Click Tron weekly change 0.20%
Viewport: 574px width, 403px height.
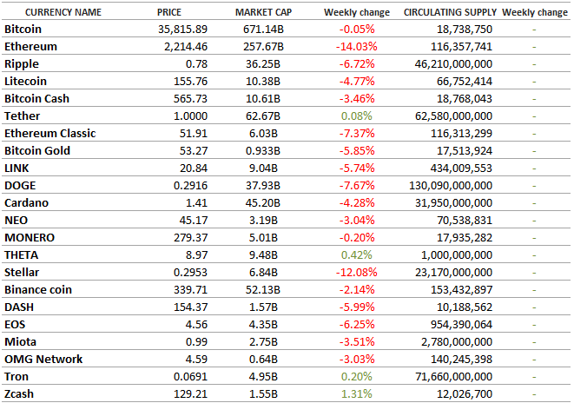(357, 377)
